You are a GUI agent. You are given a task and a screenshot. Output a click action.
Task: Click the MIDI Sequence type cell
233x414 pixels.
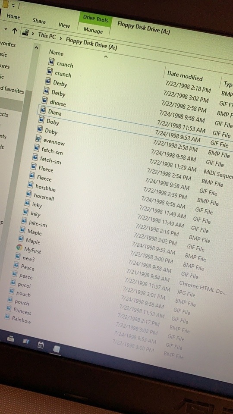(218, 176)
